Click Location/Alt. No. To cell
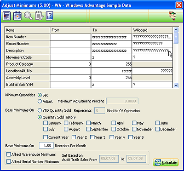Viewport: 184px width, 171px height. 111,71
